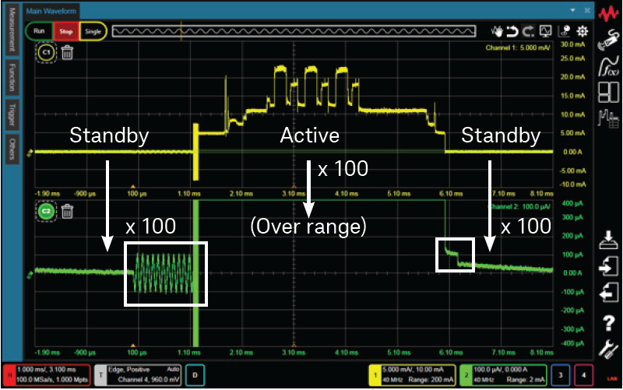Image resolution: width=623 pixels, height=390 pixels.
Task: Open the wrench utilities icon
Action: click(607, 348)
